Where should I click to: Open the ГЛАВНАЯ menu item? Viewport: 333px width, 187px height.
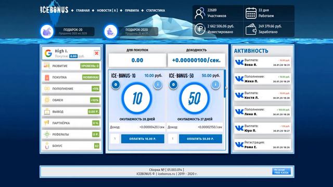pos(83,10)
